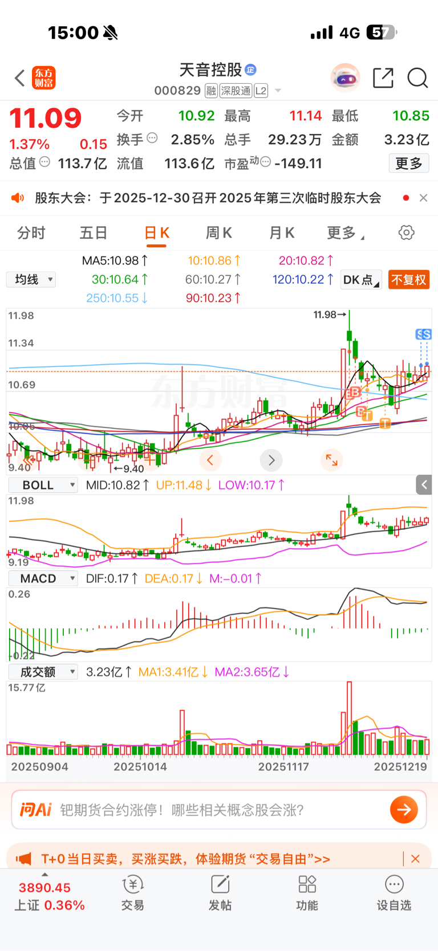
Task: Tap the announcement speaker icon
Action: [x=18, y=198]
